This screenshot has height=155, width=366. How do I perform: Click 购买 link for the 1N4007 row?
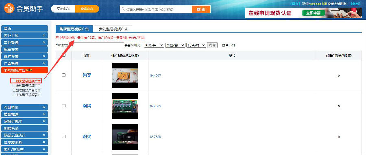point(87,75)
